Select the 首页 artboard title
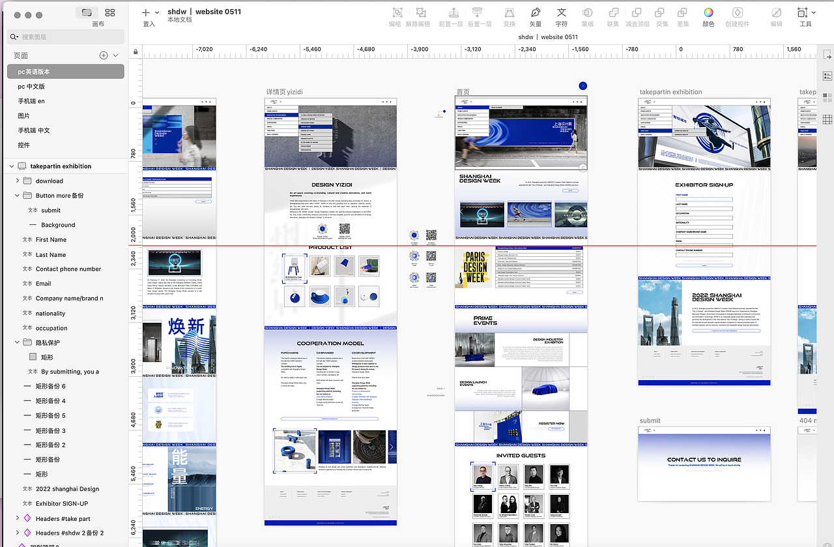Image resolution: width=834 pixels, height=547 pixels. pos(463,92)
